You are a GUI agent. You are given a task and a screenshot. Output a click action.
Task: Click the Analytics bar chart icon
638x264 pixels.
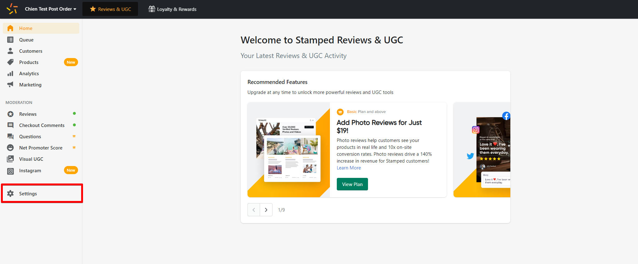(10, 73)
